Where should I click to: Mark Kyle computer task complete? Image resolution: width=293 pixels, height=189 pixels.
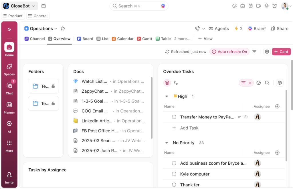(174, 174)
